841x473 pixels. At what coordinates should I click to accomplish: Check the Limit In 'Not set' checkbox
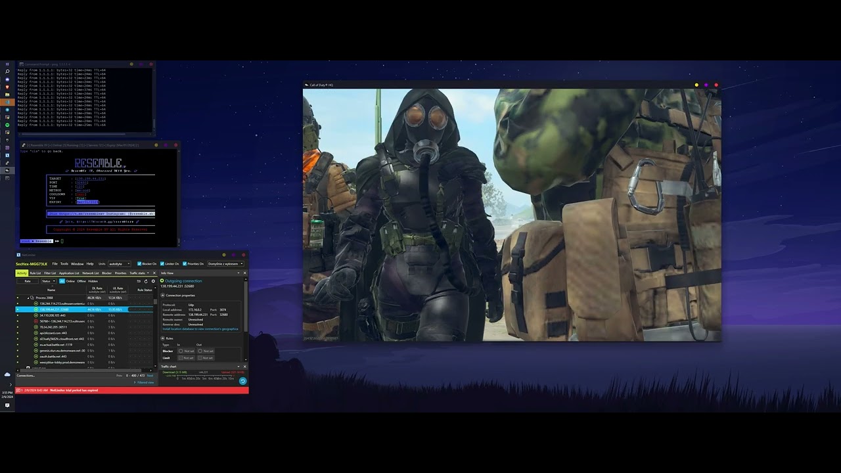[x=181, y=358]
